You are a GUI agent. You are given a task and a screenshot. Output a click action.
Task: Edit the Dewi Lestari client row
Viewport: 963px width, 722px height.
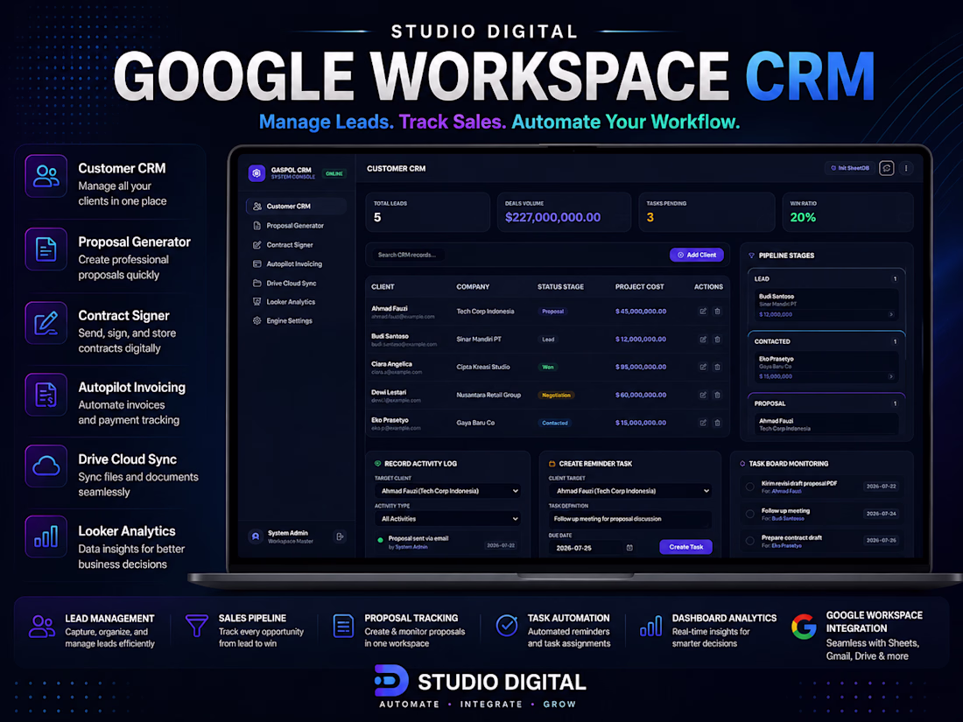coord(703,395)
